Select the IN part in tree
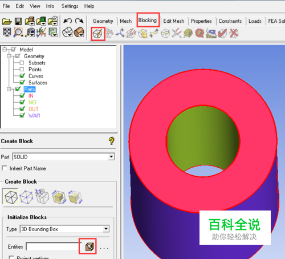Viewport: 285px width, 259px height. [31, 96]
